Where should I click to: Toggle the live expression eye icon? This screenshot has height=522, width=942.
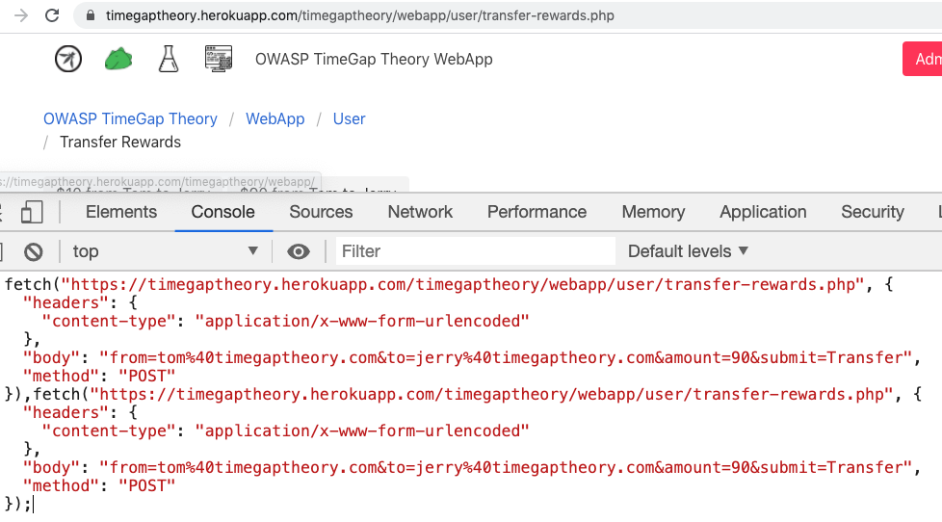[298, 251]
